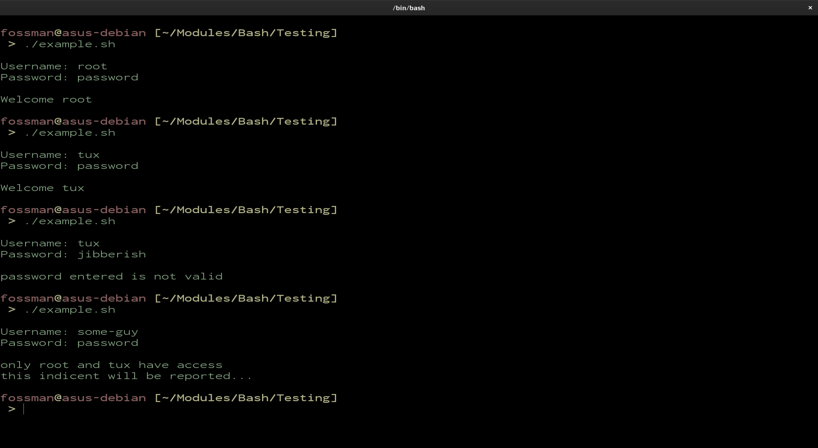Click the /bin/bash window title
The image size is (818, 448).
[x=409, y=8]
